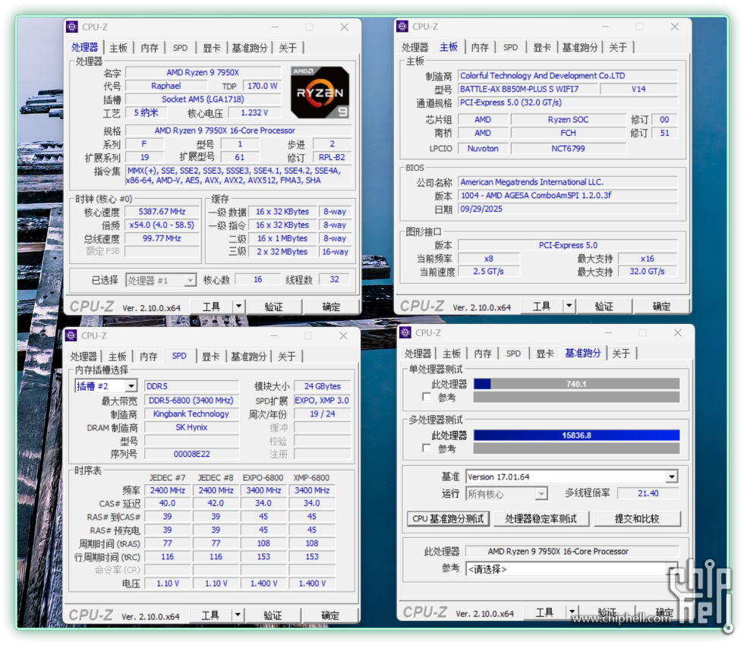Click the CPU-Z icon on the SPD window
Image resolution: width=744 pixels, height=645 pixels.
coord(71,335)
